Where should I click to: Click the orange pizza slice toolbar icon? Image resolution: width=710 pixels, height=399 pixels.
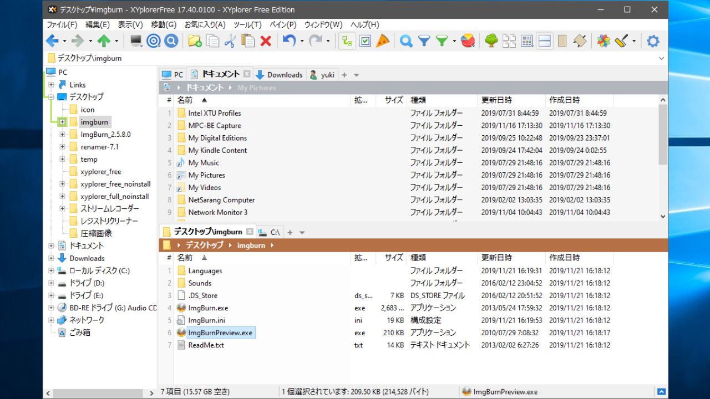383,40
